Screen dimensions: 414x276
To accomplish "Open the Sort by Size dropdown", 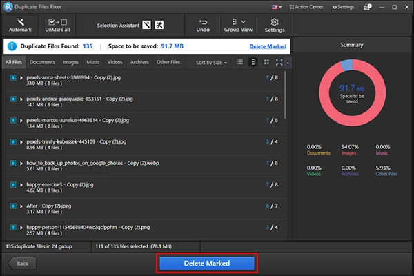I will [x=211, y=63].
